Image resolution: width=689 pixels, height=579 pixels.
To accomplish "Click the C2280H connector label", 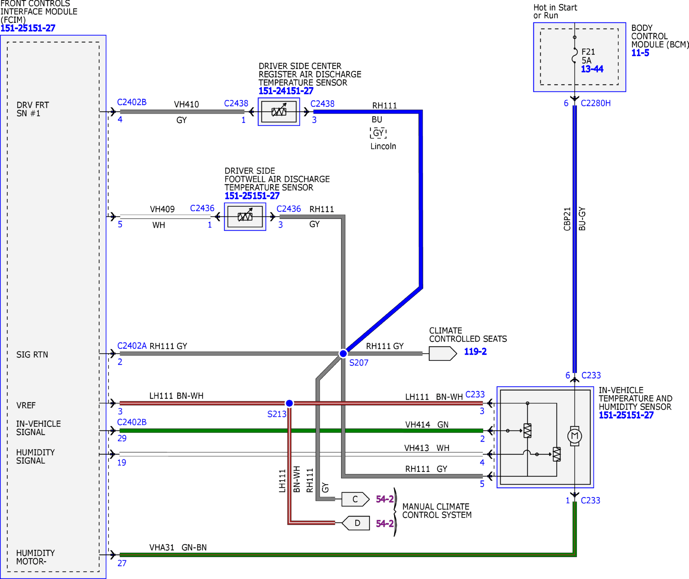I will pyautogui.click(x=596, y=103).
